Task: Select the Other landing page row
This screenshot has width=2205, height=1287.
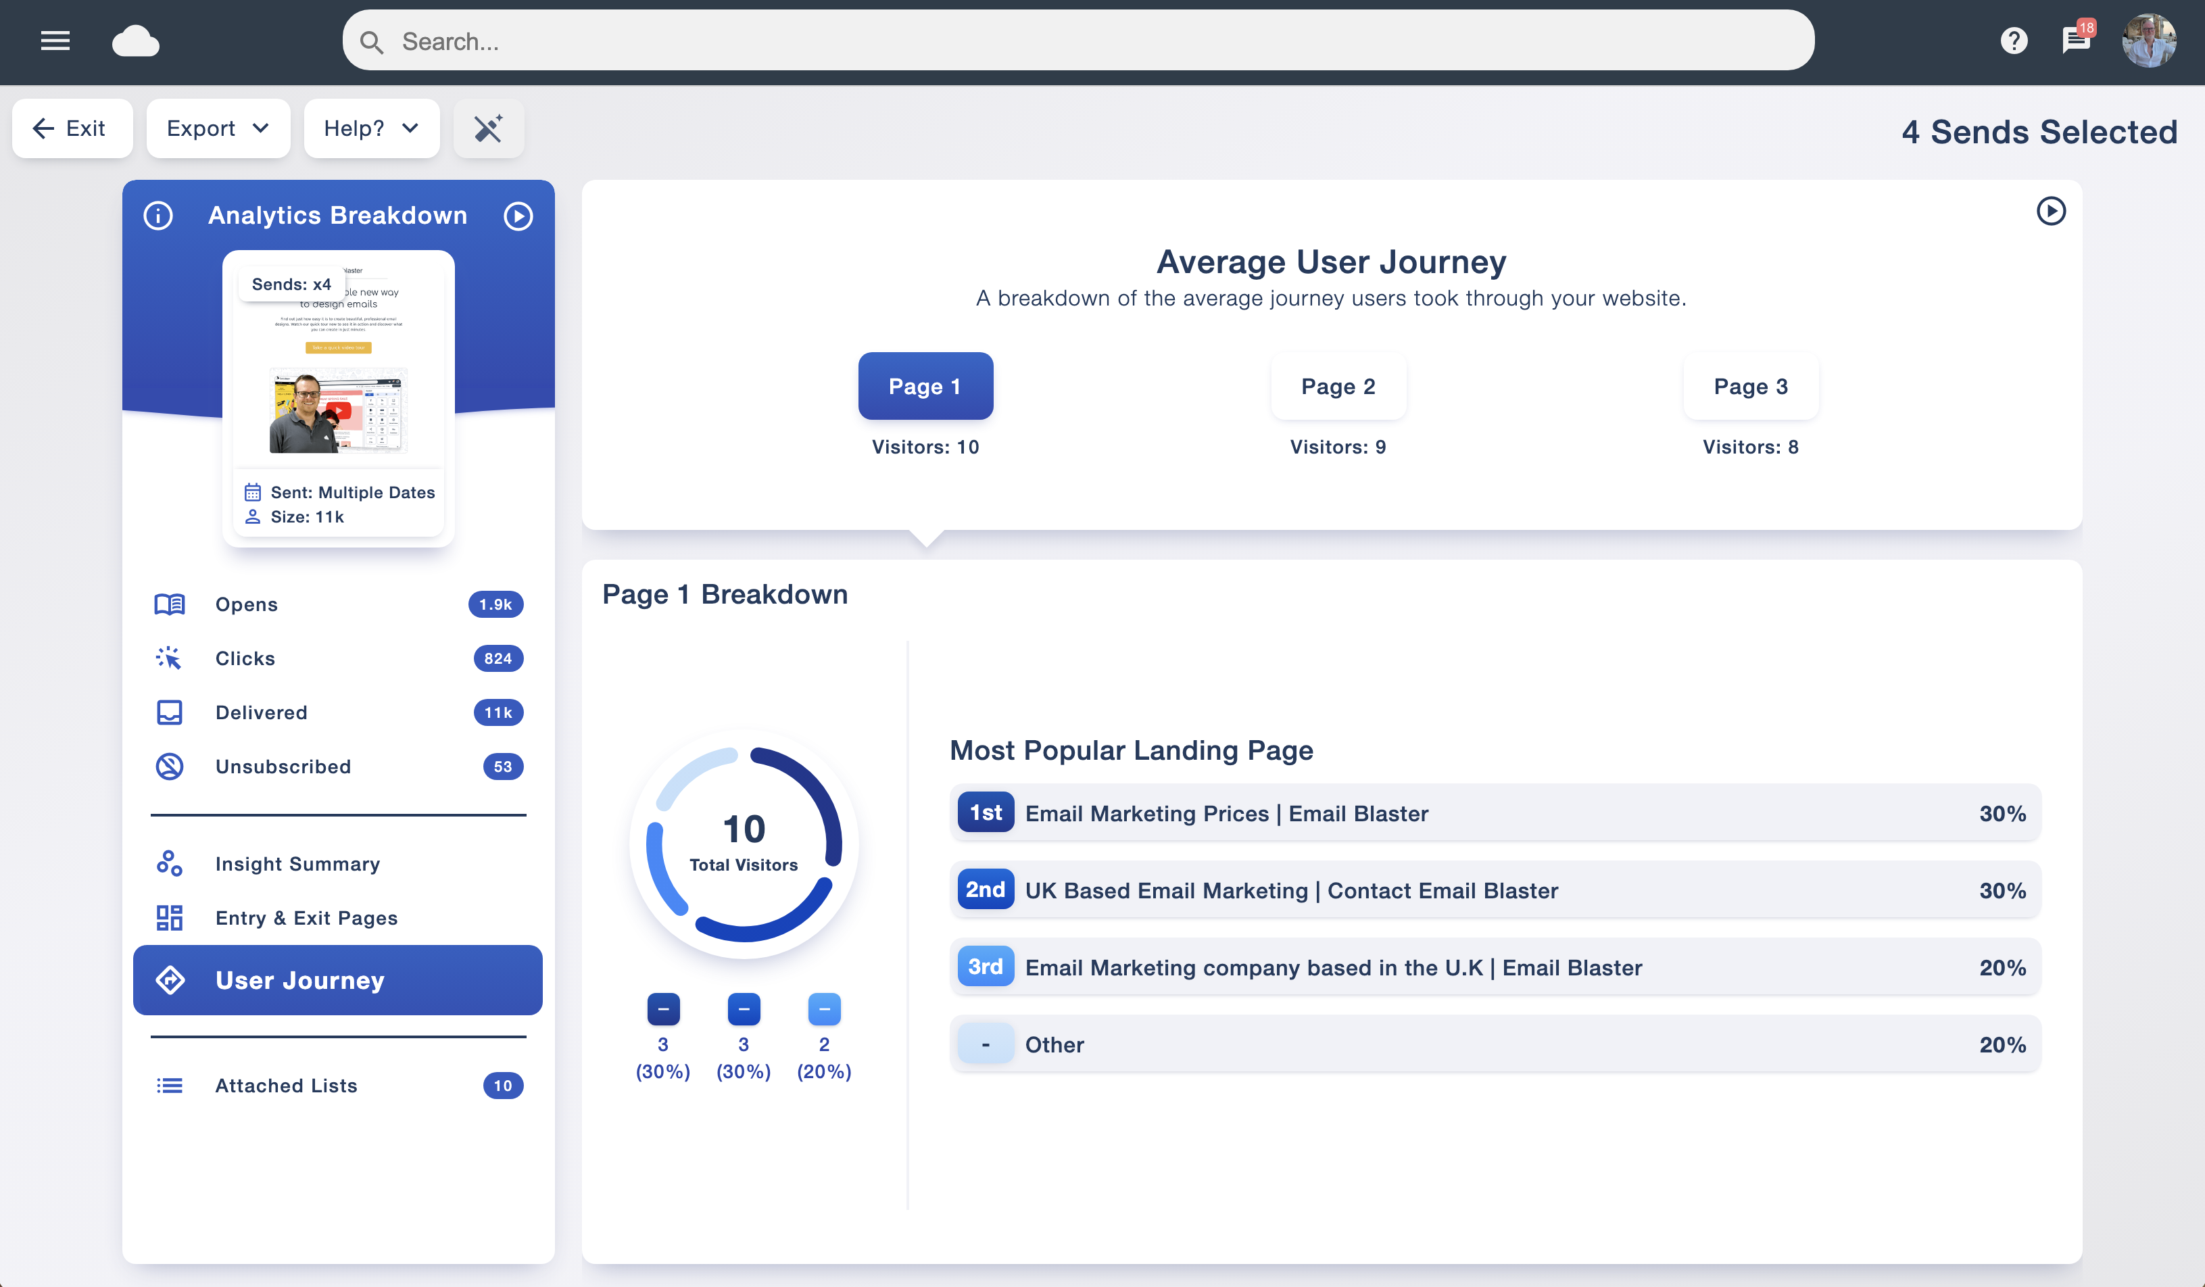Action: click(1495, 1044)
